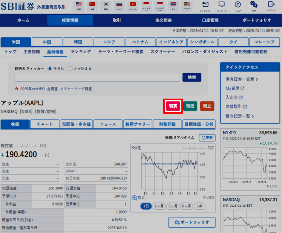Switch to the チャート stock tab
282x233 pixels.
tap(45, 124)
